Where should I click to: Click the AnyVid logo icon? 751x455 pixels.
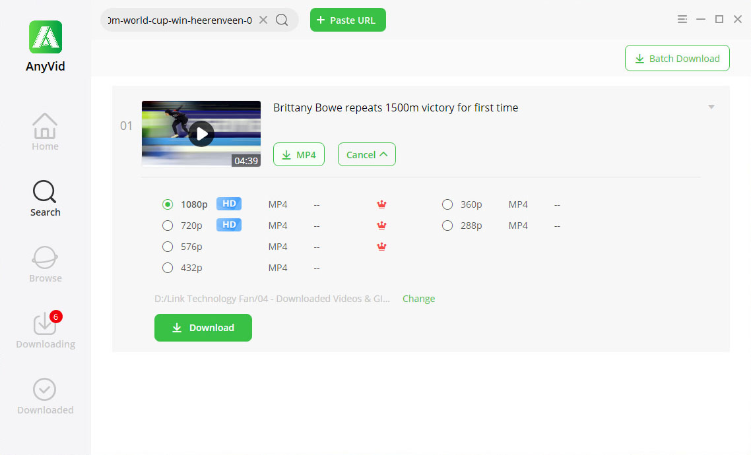coord(46,37)
